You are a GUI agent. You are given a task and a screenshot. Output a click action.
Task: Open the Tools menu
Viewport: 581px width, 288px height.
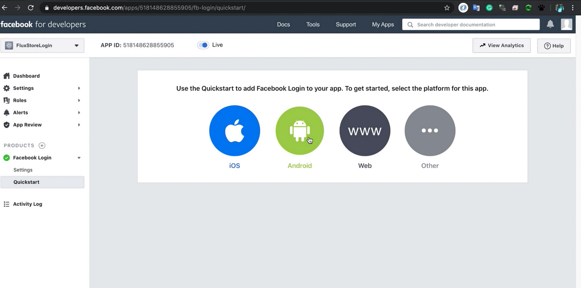point(313,24)
